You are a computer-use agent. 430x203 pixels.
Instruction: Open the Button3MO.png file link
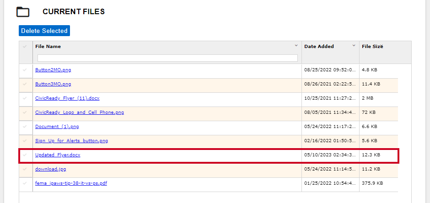[x=53, y=84]
